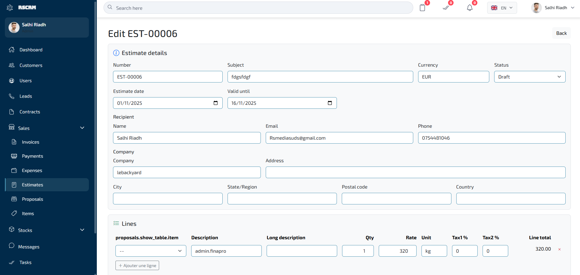Open calendar picker for Valid until

tap(330, 103)
